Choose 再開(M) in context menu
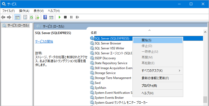The width and height of the screenshot is (209, 106). 158,57
